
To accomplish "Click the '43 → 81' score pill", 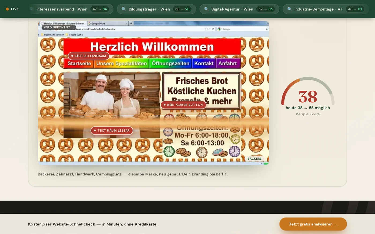I will pos(355,9).
